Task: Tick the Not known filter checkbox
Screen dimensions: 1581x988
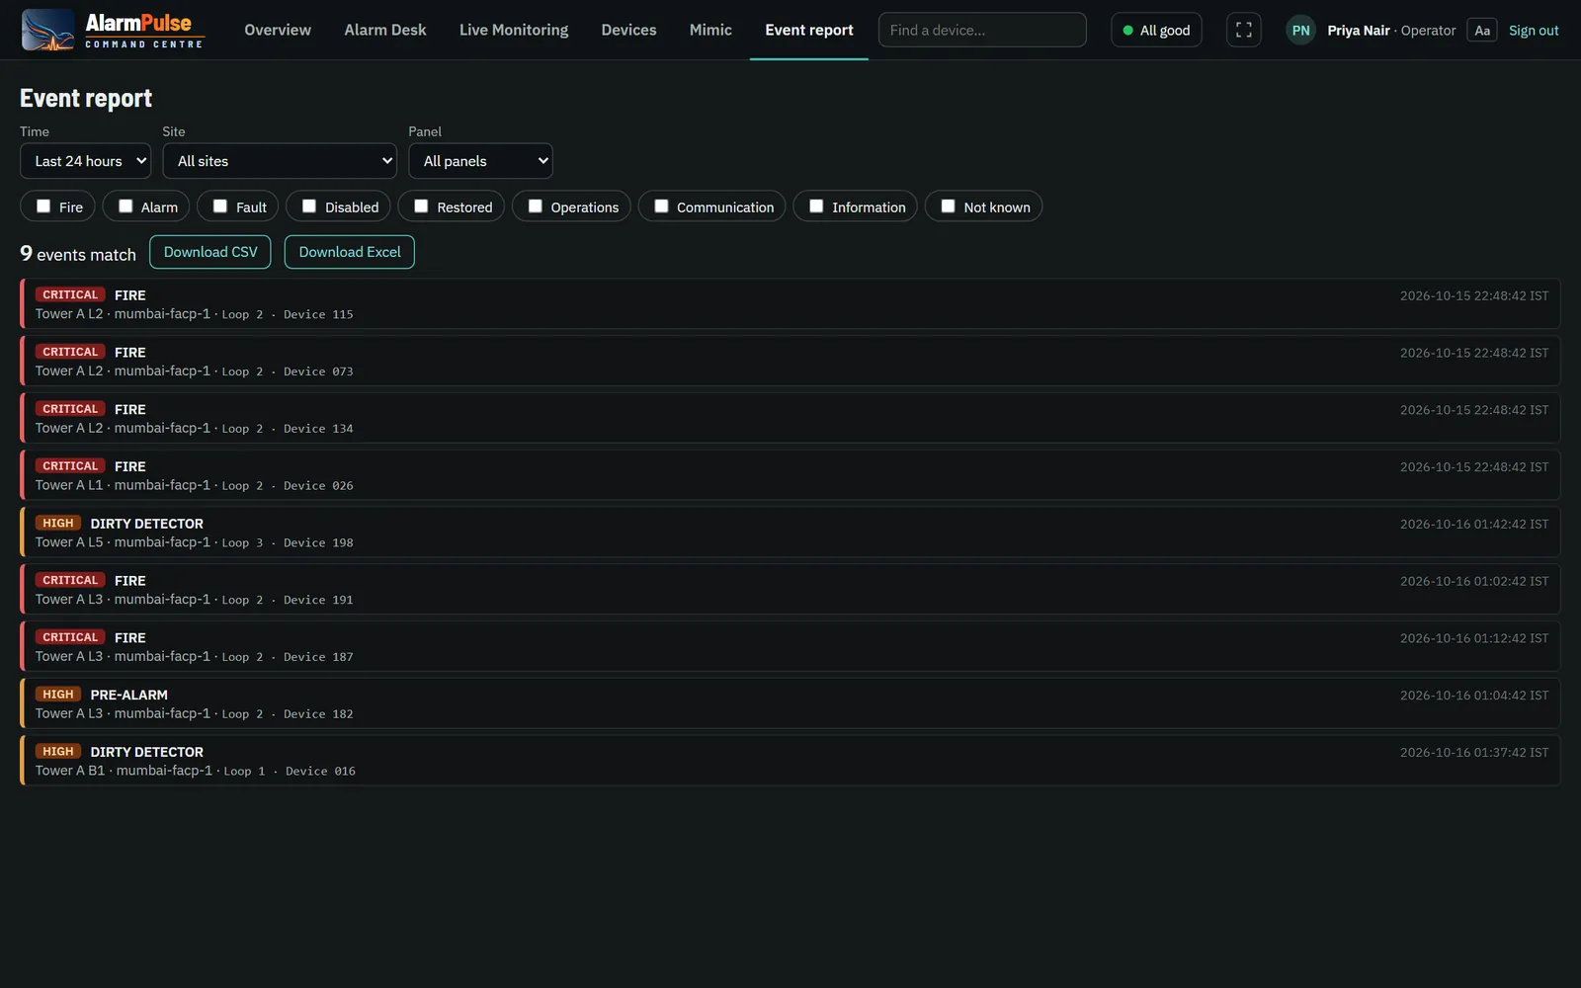Action: 948,206
